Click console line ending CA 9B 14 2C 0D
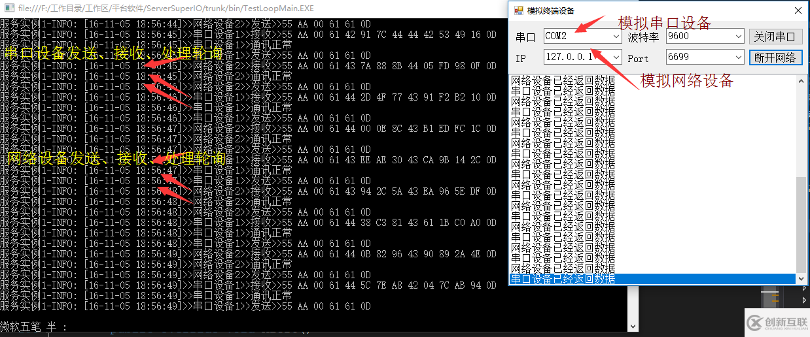The width and height of the screenshot is (810, 337). pyautogui.click(x=248, y=160)
